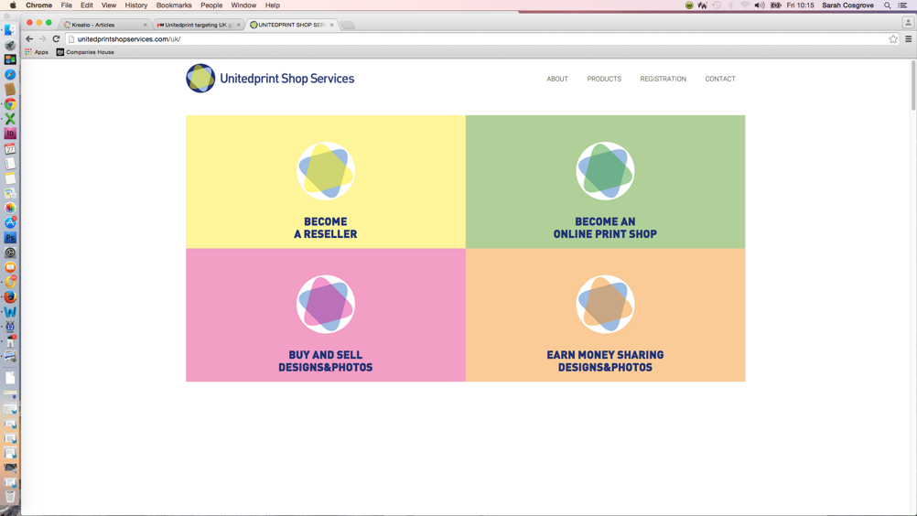Screen dimensions: 917x516
Task: Open Microsoft Excel from the dock
Action: tap(10, 119)
